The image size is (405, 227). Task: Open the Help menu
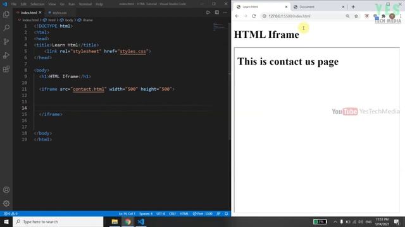click(99, 4)
